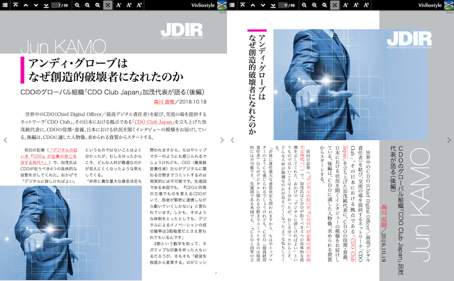Toggle fit-to-screen in the right viewer

pos(335,5)
